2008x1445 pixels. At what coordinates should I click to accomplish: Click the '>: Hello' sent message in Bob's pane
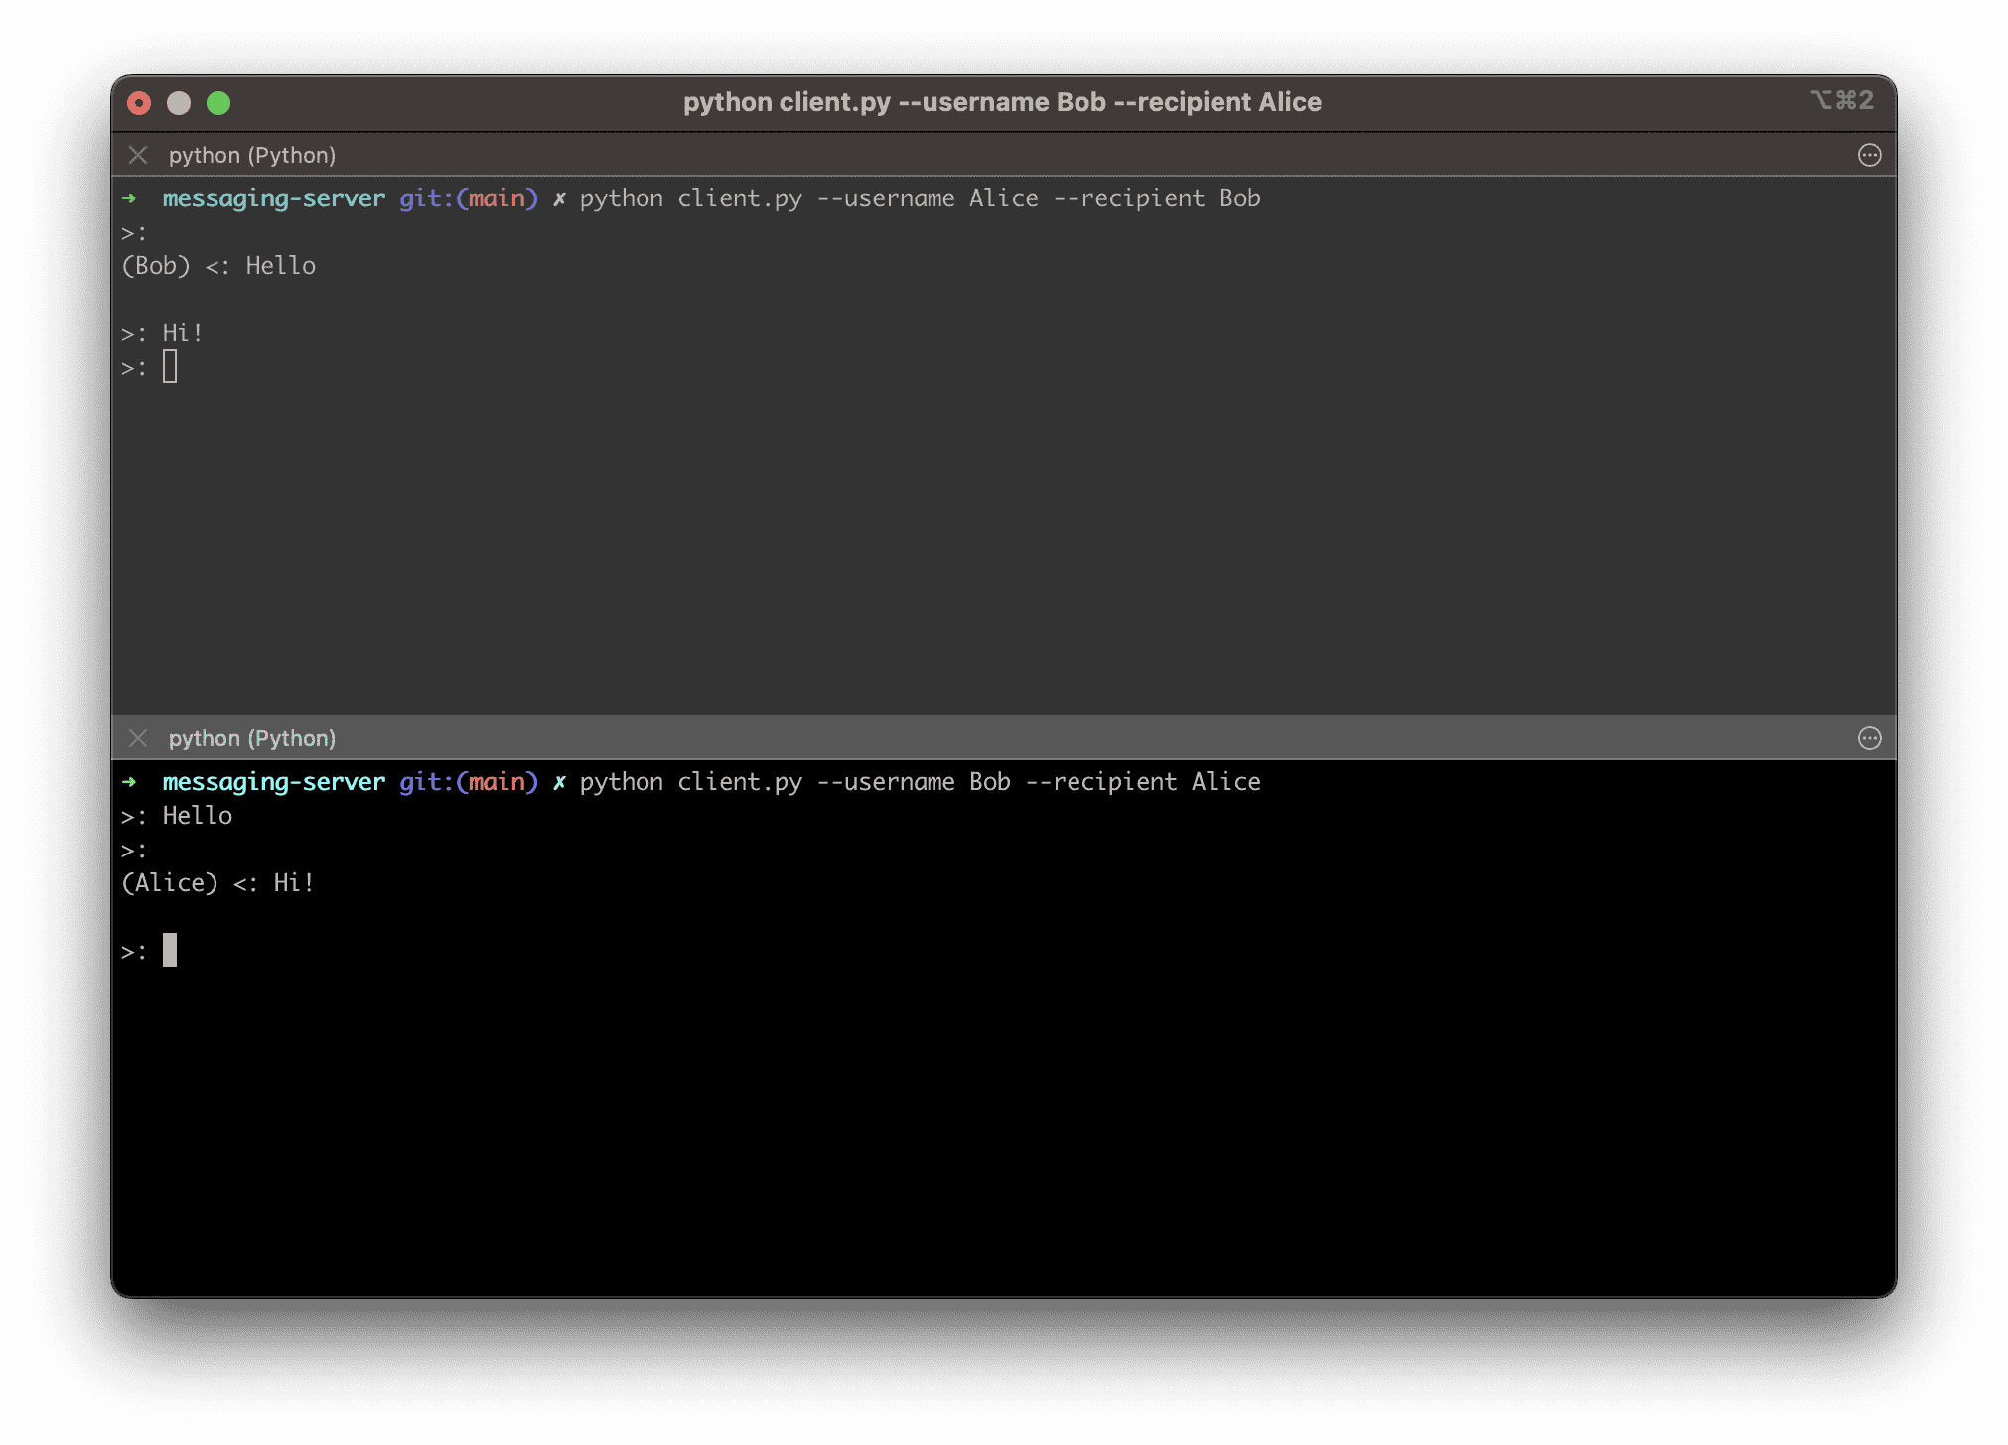177,815
